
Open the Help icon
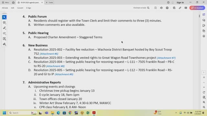click(168, 3)
